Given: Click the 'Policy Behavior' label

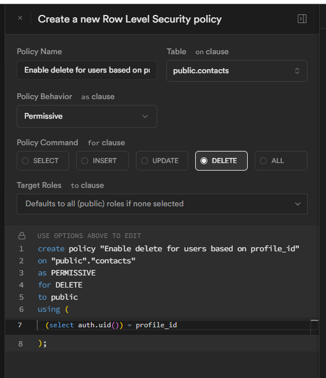Looking at the screenshot, I should click(x=44, y=96).
